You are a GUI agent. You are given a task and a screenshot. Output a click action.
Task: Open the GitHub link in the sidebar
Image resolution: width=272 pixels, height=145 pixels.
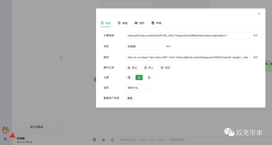(29, 142)
